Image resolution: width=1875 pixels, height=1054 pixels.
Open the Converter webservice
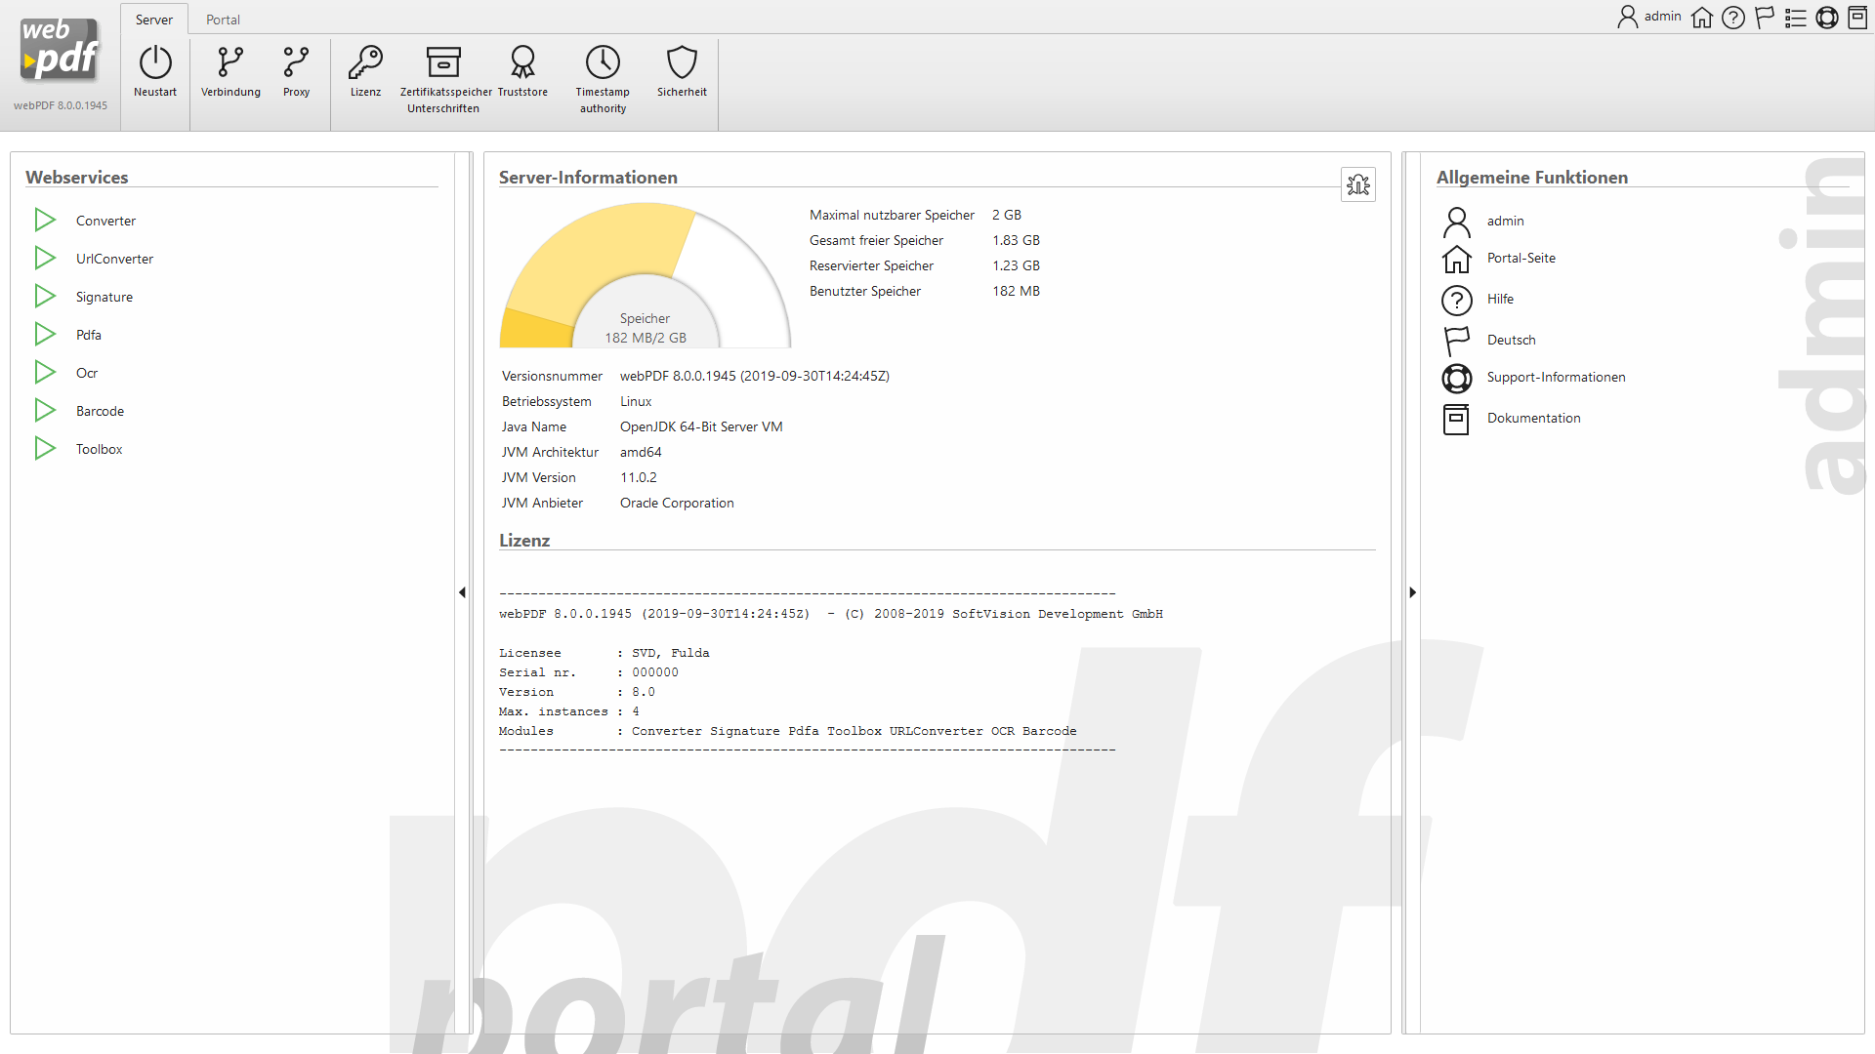[105, 221]
